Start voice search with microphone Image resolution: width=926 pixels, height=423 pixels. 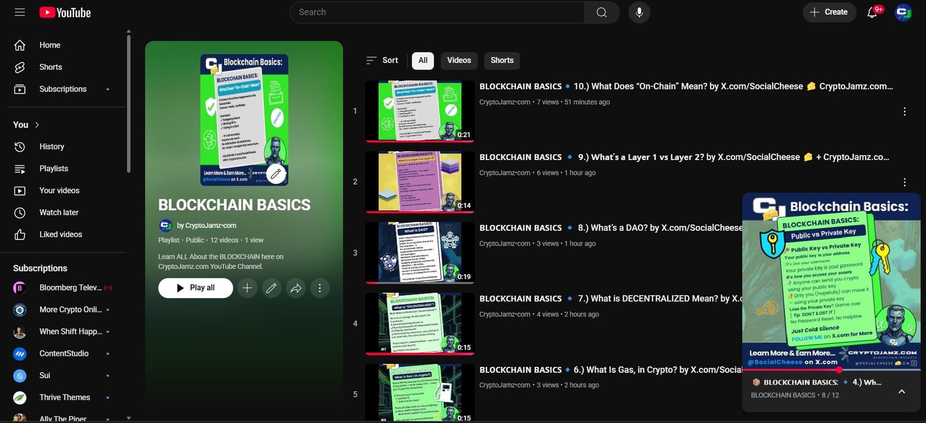(639, 12)
